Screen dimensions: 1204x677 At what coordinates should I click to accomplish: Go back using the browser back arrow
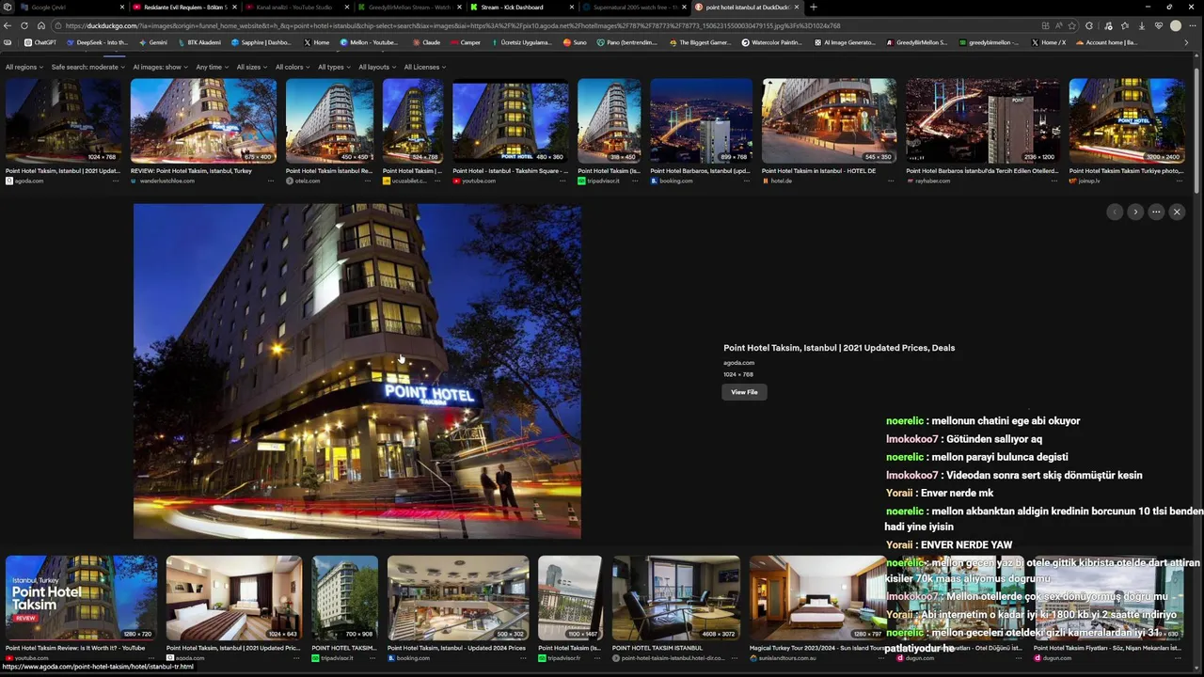click(x=8, y=25)
